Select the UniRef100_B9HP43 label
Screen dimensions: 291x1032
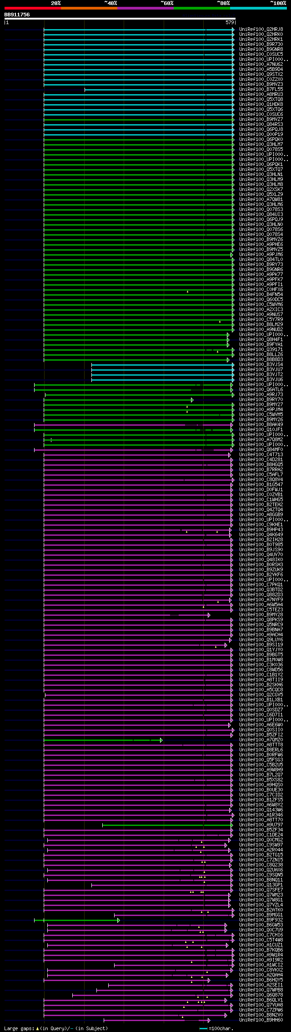261,529
